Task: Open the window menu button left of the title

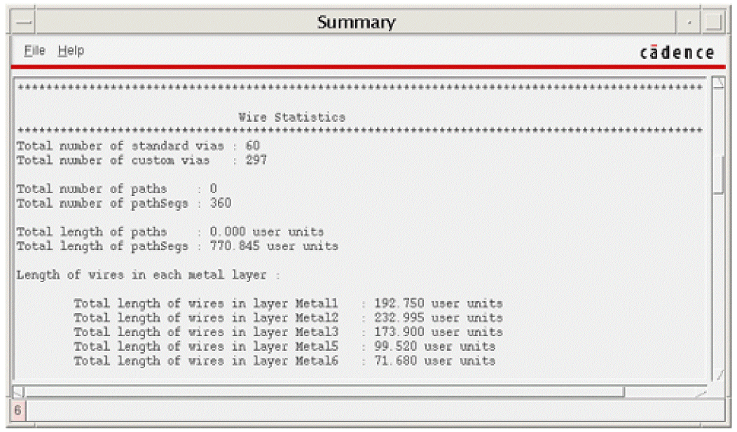Action: tap(22, 22)
